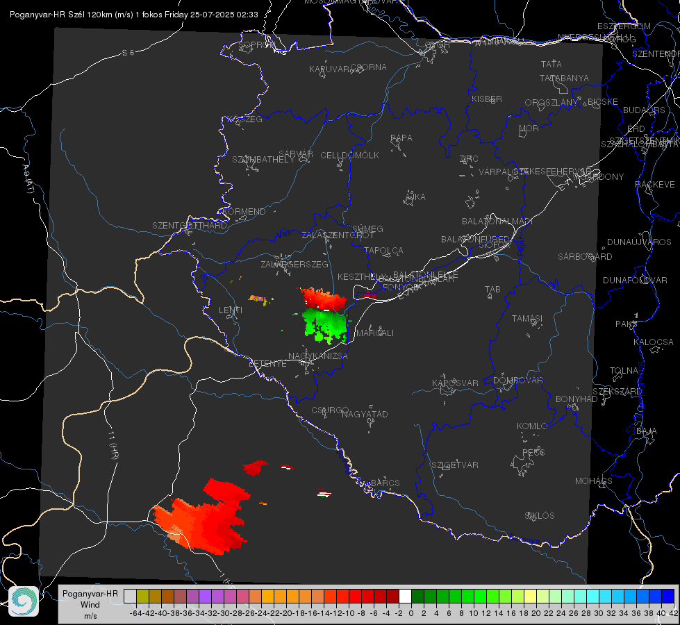Select the PÁPA town label
Viewport: 680px width, 625px height.
[x=401, y=138]
